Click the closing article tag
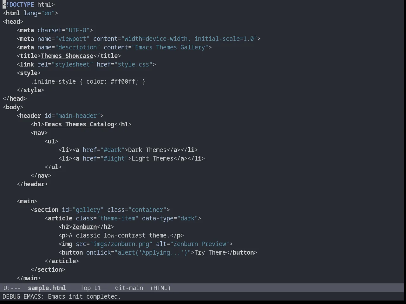This screenshot has height=304, width=406. pyautogui.click(x=62, y=261)
